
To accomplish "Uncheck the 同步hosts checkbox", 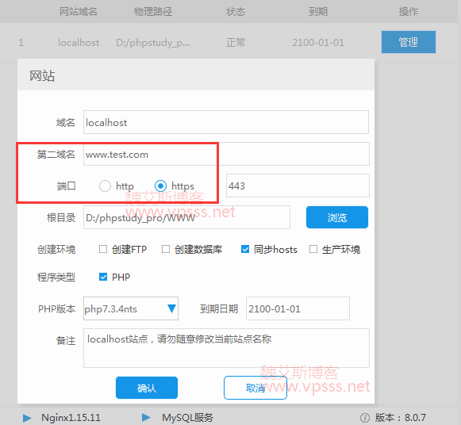I will (245, 249).
